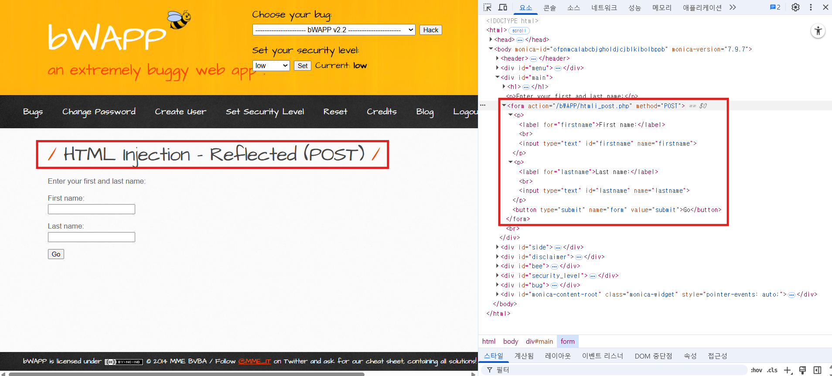
Task: Expand the div id="security_level" node
Action: pyautogui.click(x=498, y=276)
